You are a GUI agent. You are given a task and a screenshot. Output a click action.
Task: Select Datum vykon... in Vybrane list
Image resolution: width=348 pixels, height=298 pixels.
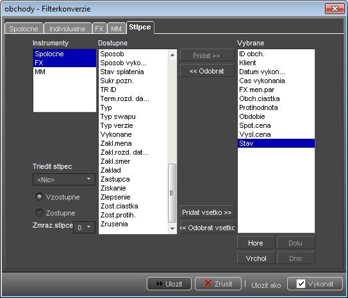[x=276, y=72]
